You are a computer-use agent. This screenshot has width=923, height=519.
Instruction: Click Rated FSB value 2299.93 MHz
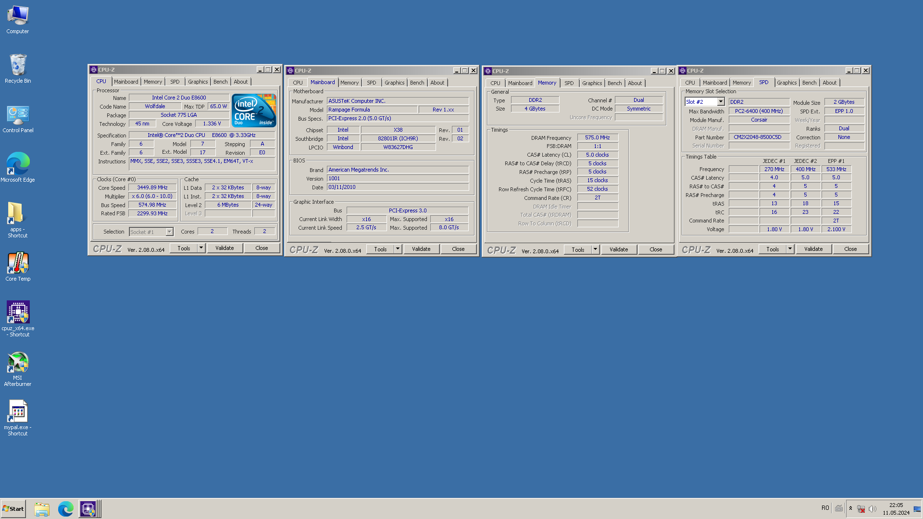coord(152,214)
